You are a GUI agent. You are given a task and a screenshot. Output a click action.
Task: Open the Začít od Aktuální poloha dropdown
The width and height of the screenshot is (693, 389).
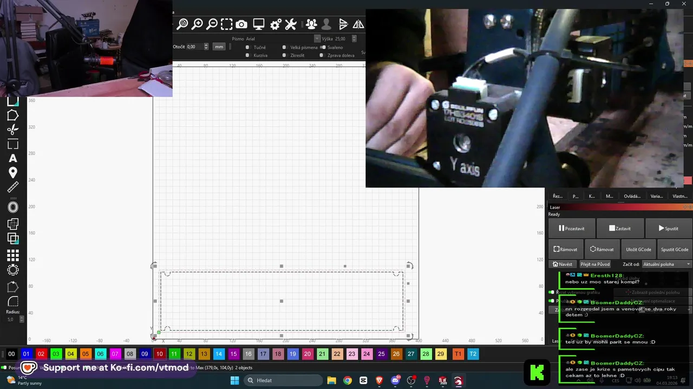point(666,264)
